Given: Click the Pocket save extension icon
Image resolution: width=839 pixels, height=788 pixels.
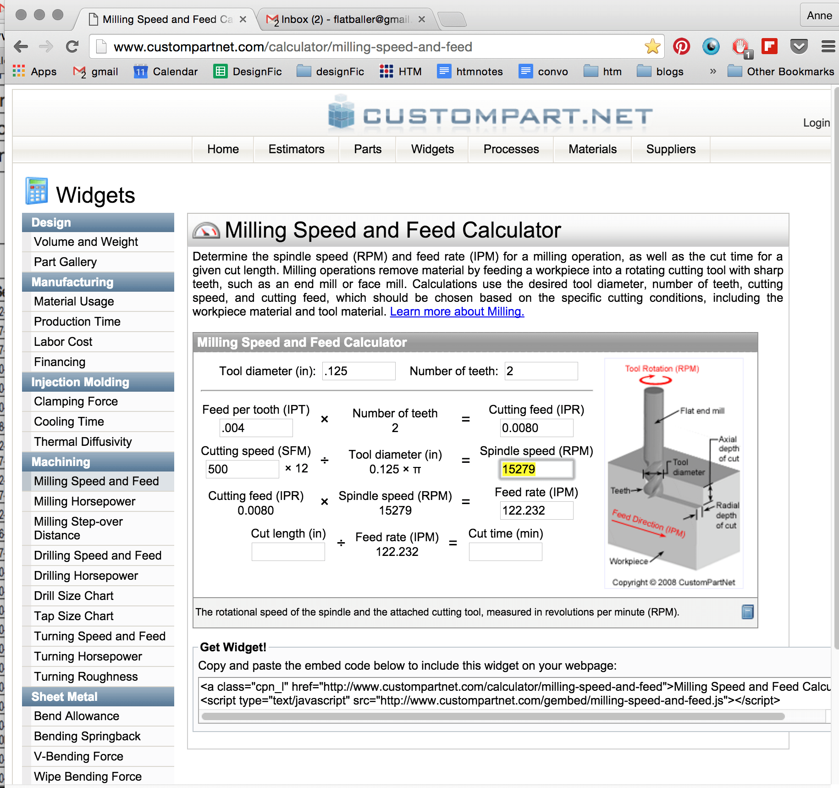Looking at the screenshot, I should click(x=799, y=46).
